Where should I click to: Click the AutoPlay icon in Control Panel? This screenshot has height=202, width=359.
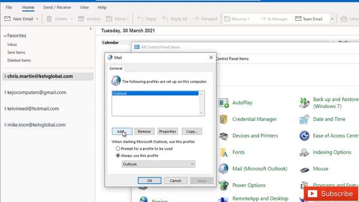[x=223, y=103]
